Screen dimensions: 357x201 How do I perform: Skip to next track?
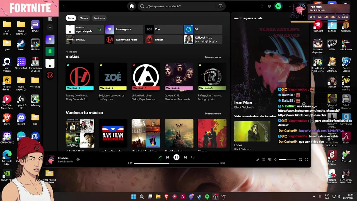(185, 157)
